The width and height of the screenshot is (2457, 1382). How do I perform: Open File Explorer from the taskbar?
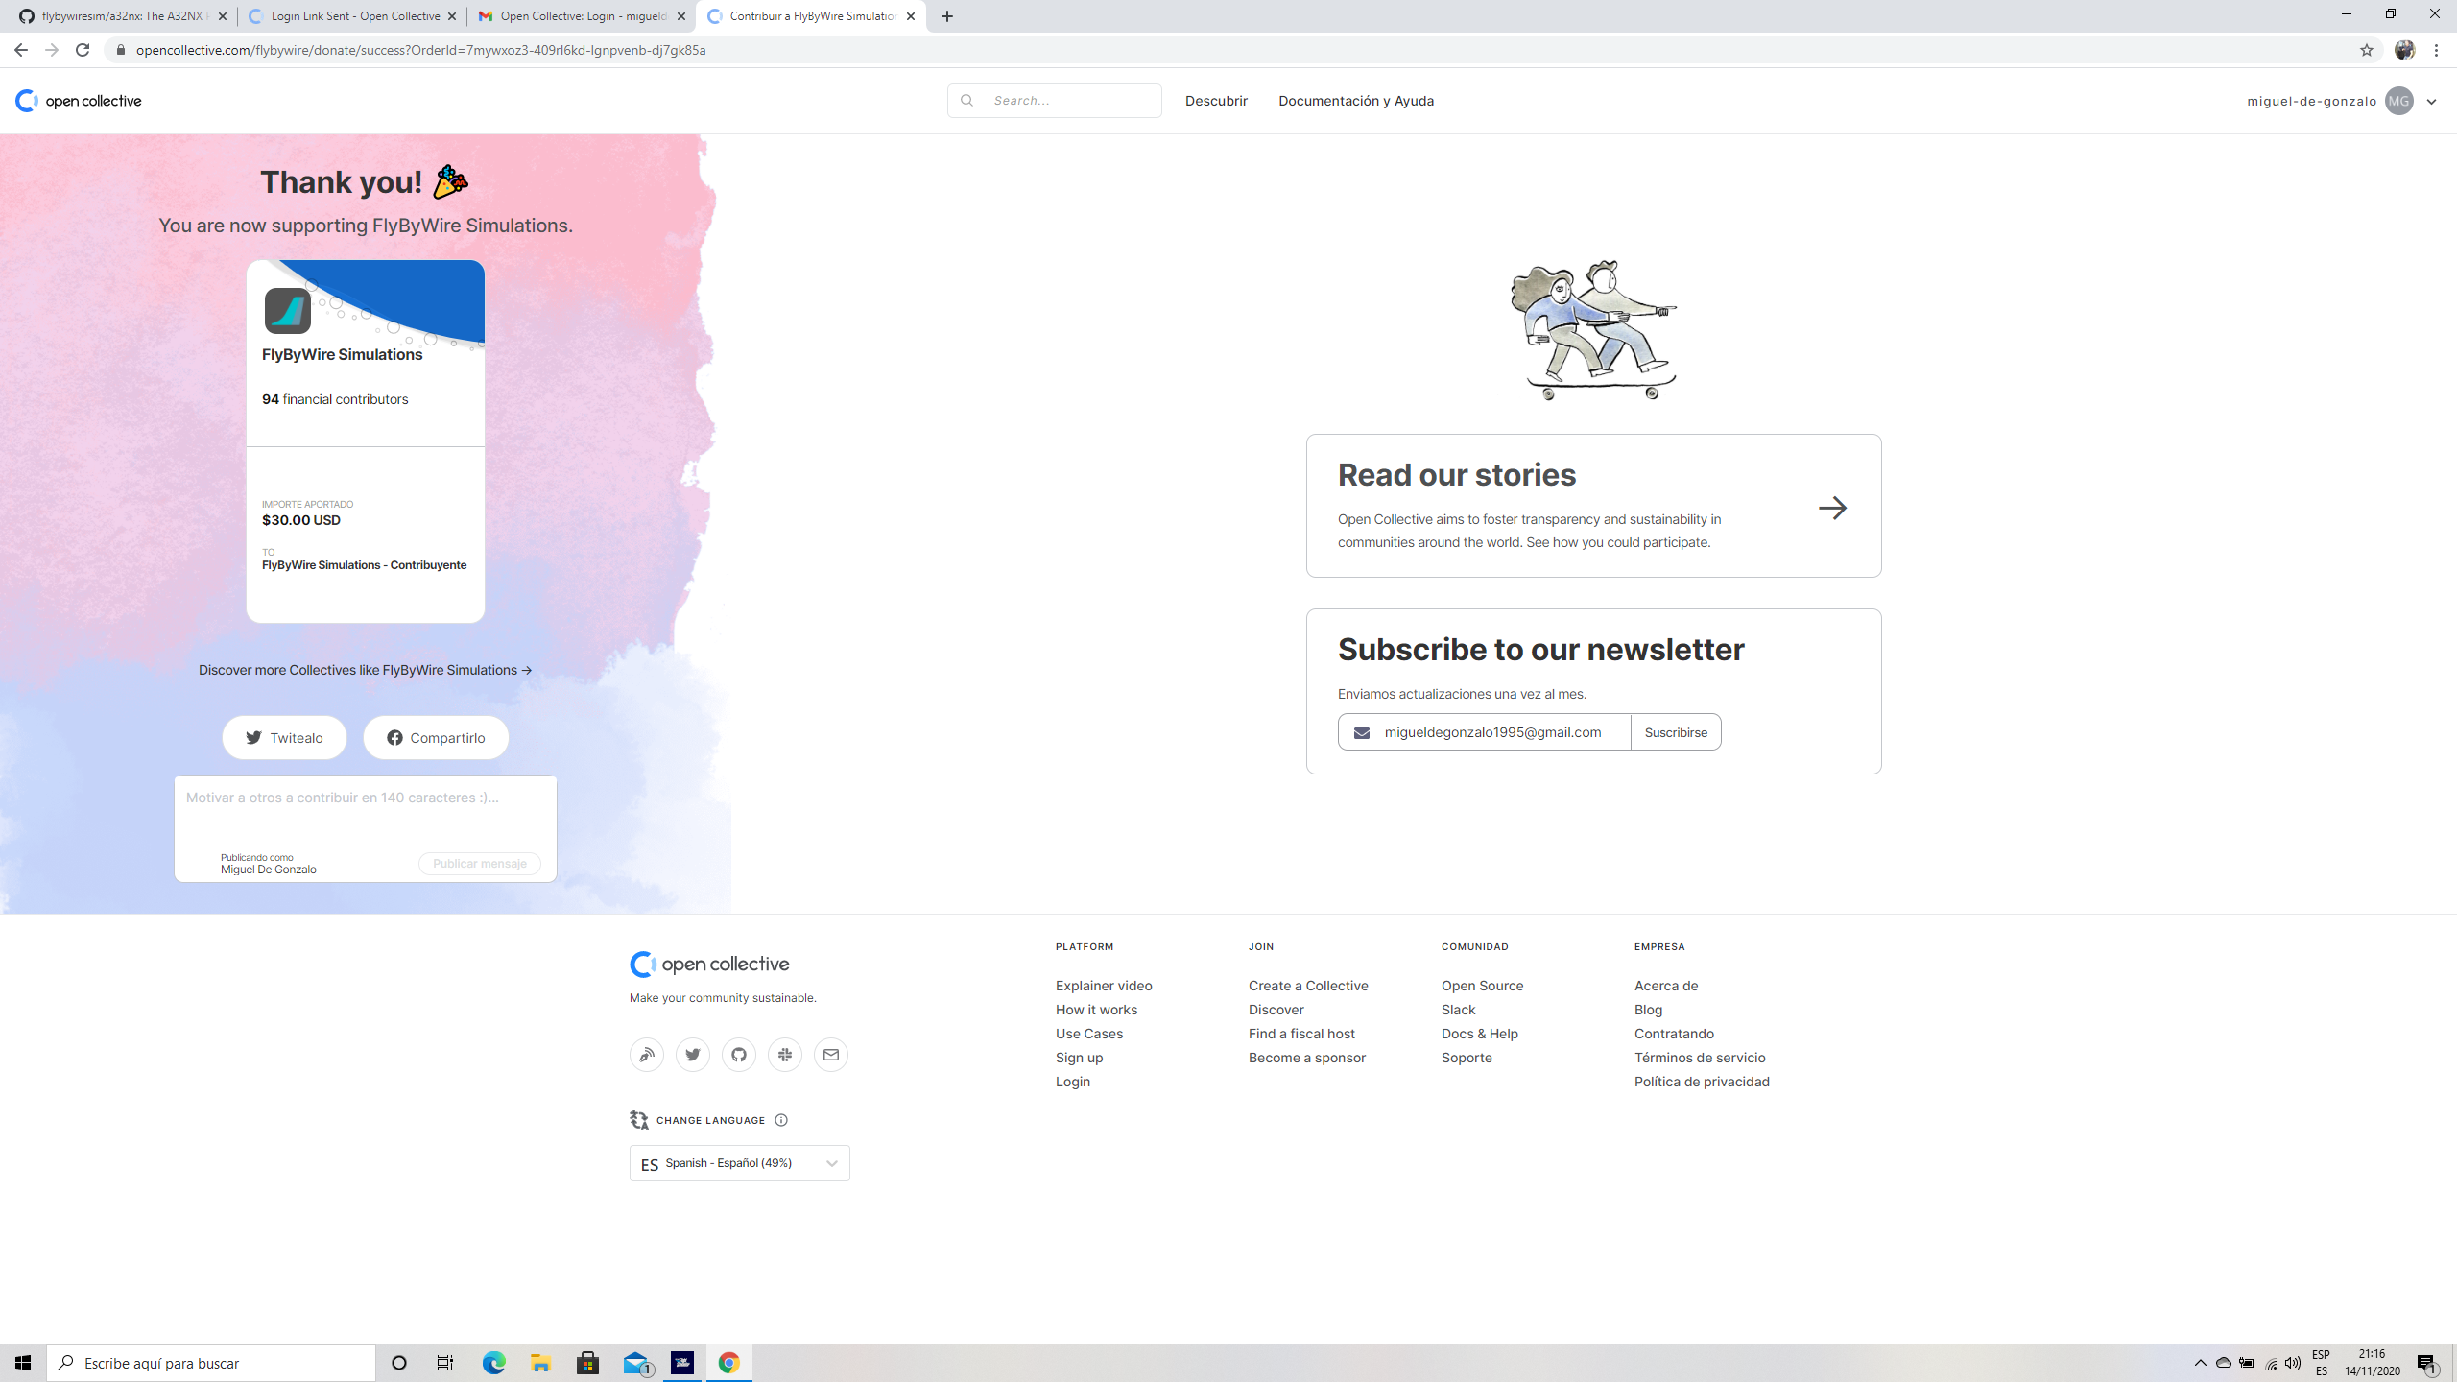[540, 1363]
